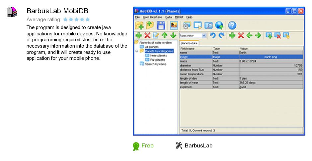Select Planets by categories tree folder
312x161 pixels.
159,51
